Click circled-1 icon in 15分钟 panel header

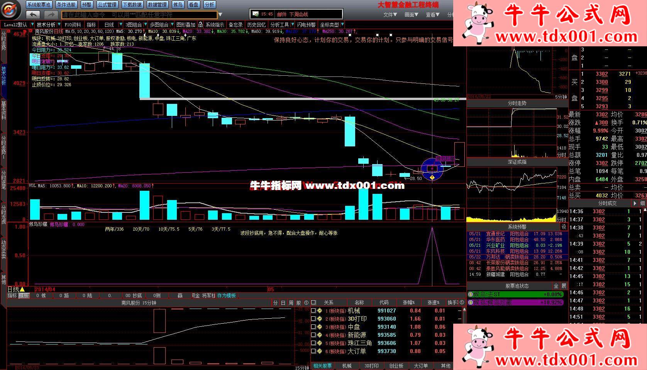tap(306, 303)
